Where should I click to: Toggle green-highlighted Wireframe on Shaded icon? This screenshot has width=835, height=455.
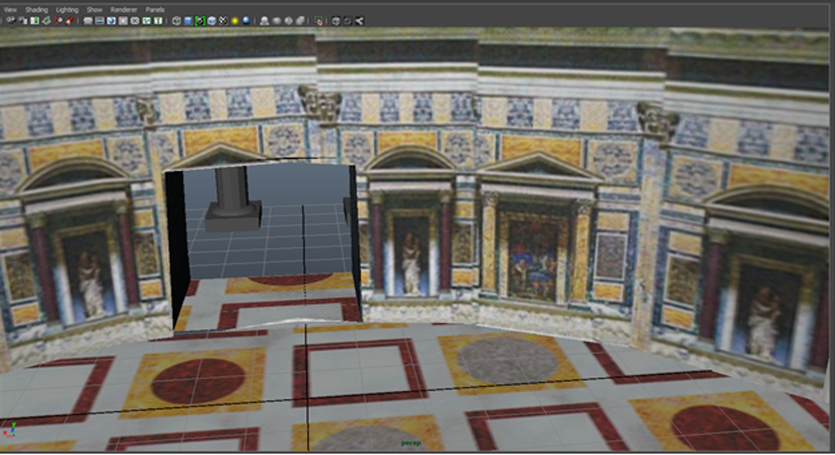200,21
